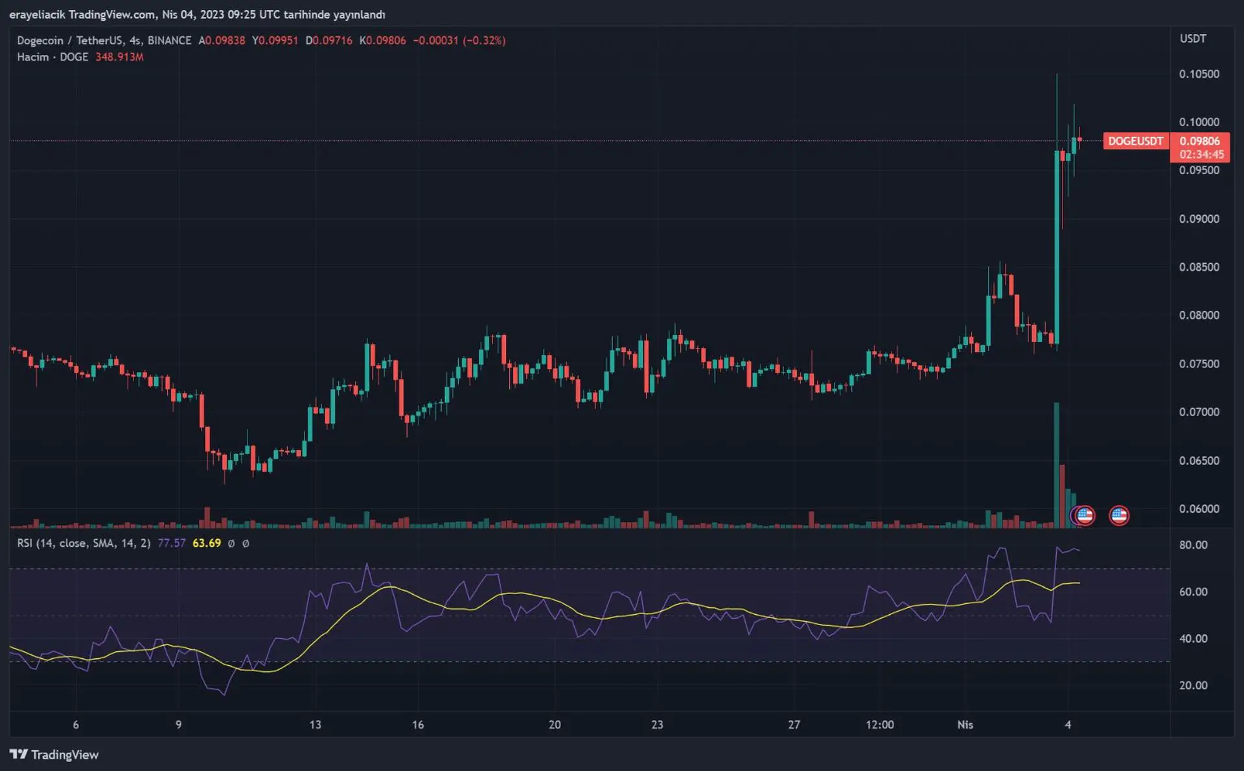Click the second US flag event icon
Viewport: 1244px width, 771px height.
click(1119, 516)
